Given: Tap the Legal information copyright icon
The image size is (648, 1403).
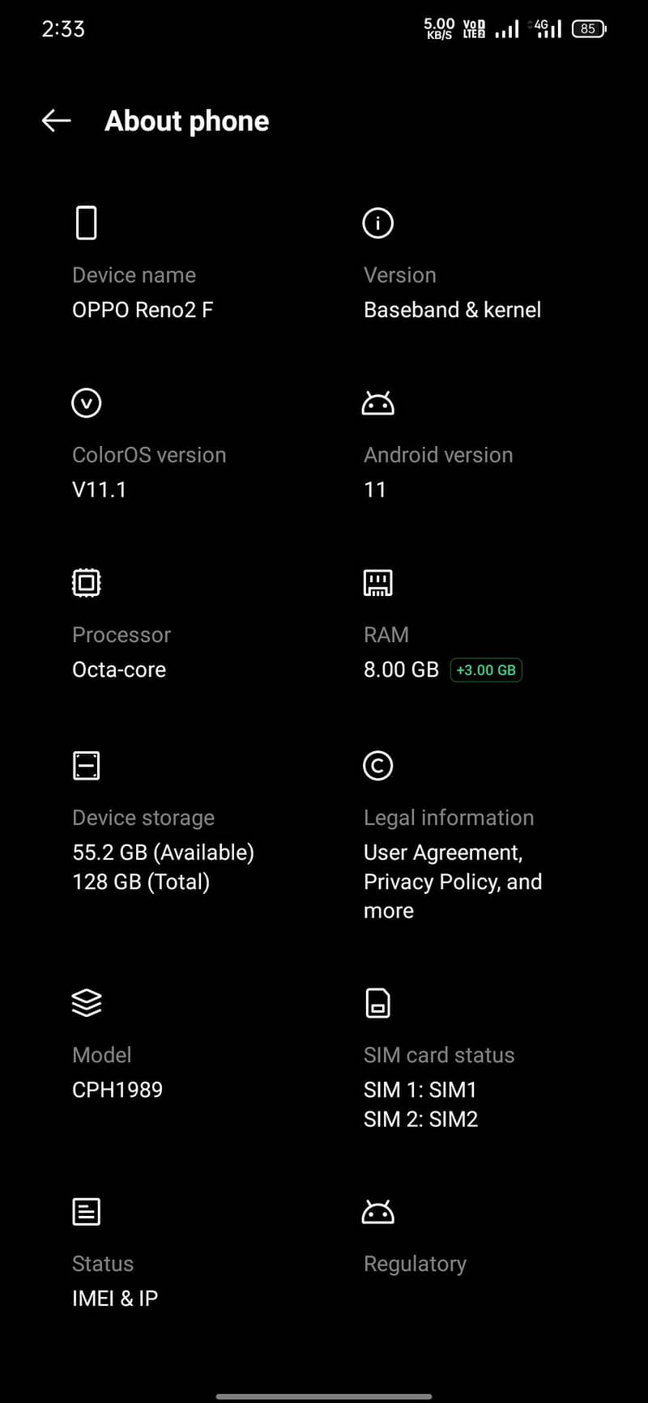Looking at the screenshot, I should coord(377,765).
